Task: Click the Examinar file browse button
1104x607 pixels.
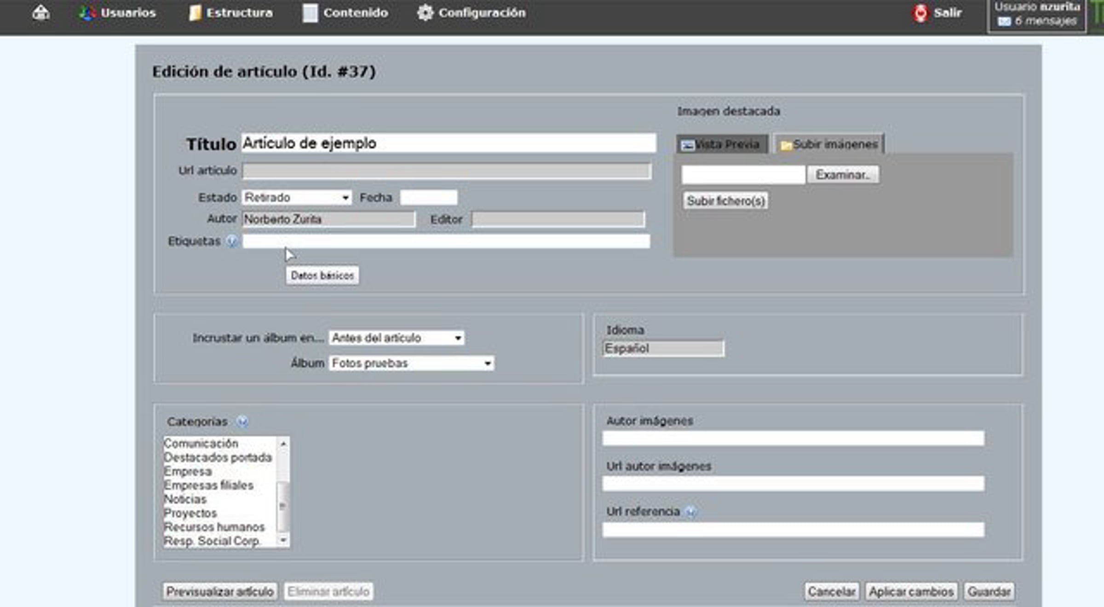Action: 843,175
